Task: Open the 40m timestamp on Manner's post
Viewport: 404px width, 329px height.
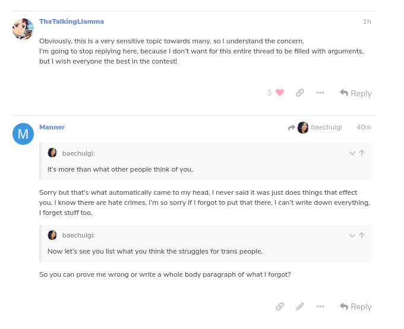Action: coord(364,127)
